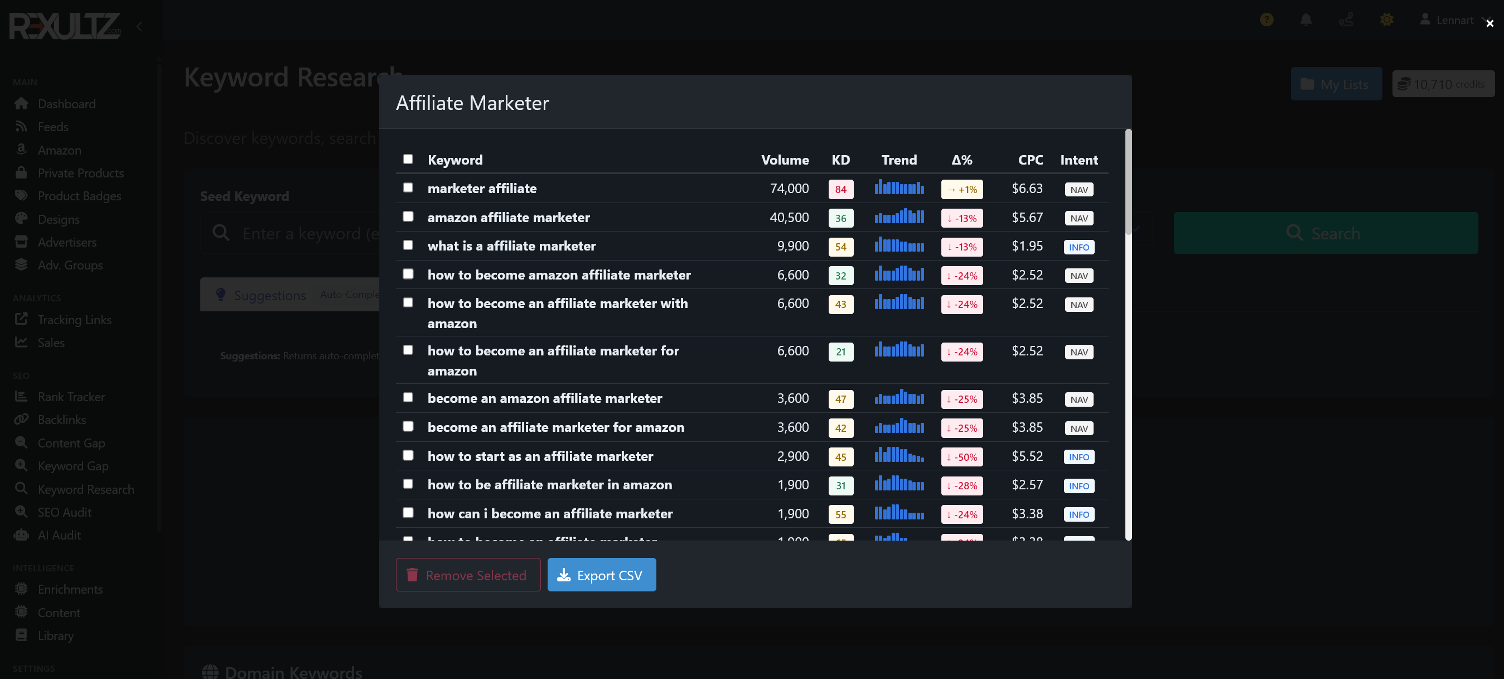Click NAV intent badge for marketer affiliate

point(1079,190)
